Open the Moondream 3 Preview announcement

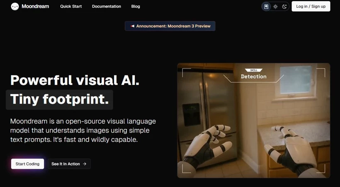click(x=173, y=26)
